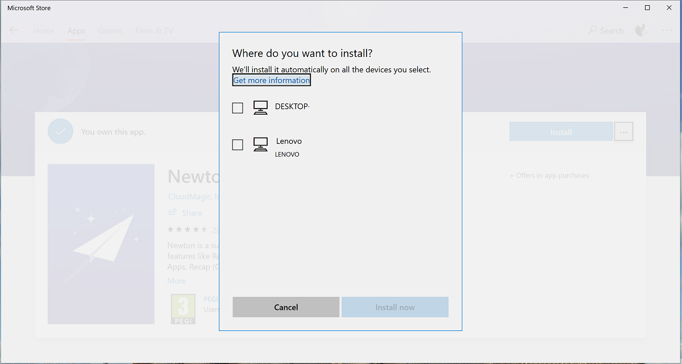Click the LENOVO device subtitle text
The width and height of the screenshot is (682, 364).
click(287, 155)
